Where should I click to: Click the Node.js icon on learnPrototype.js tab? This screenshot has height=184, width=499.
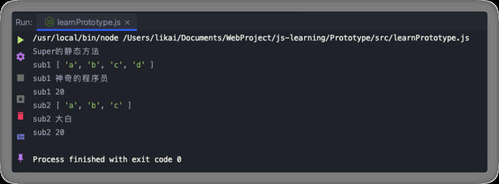point(50,22)
